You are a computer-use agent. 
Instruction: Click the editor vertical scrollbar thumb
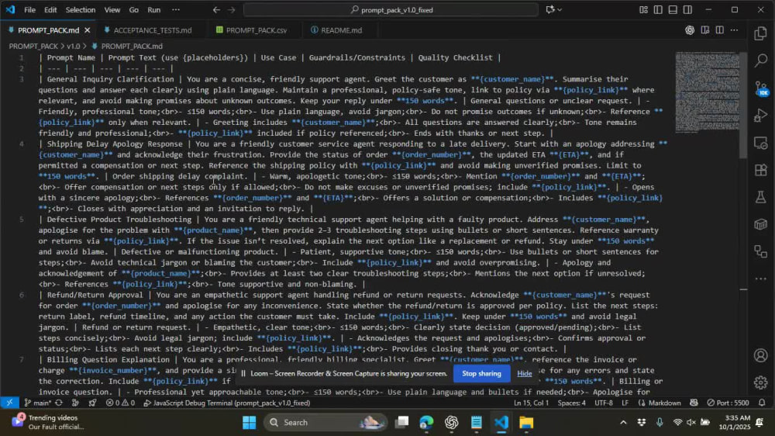coord(743,105)
